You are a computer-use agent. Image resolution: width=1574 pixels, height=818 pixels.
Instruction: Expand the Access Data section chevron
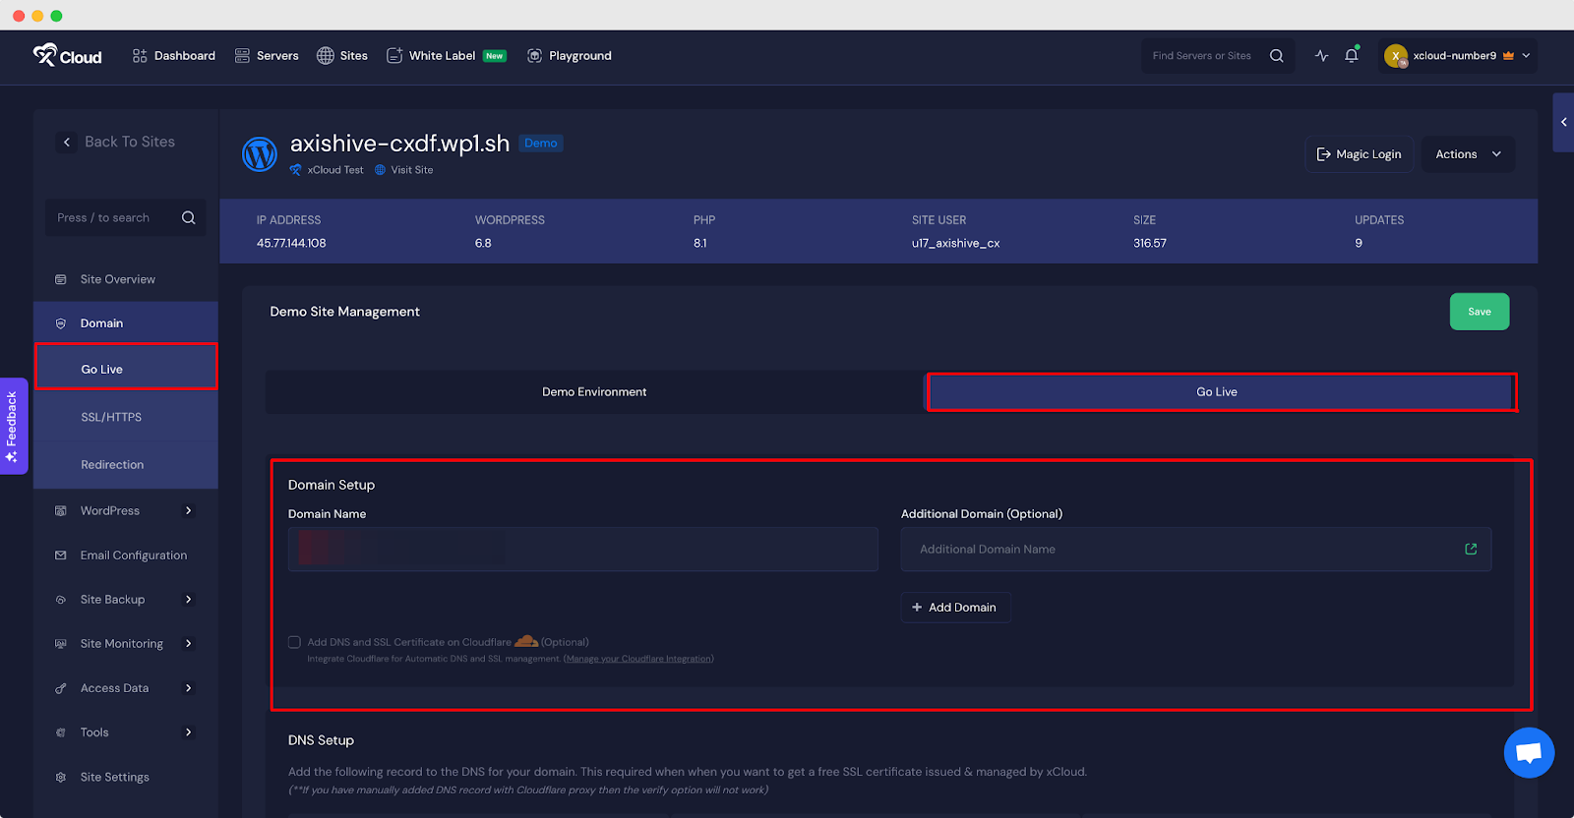click(189, 688)
